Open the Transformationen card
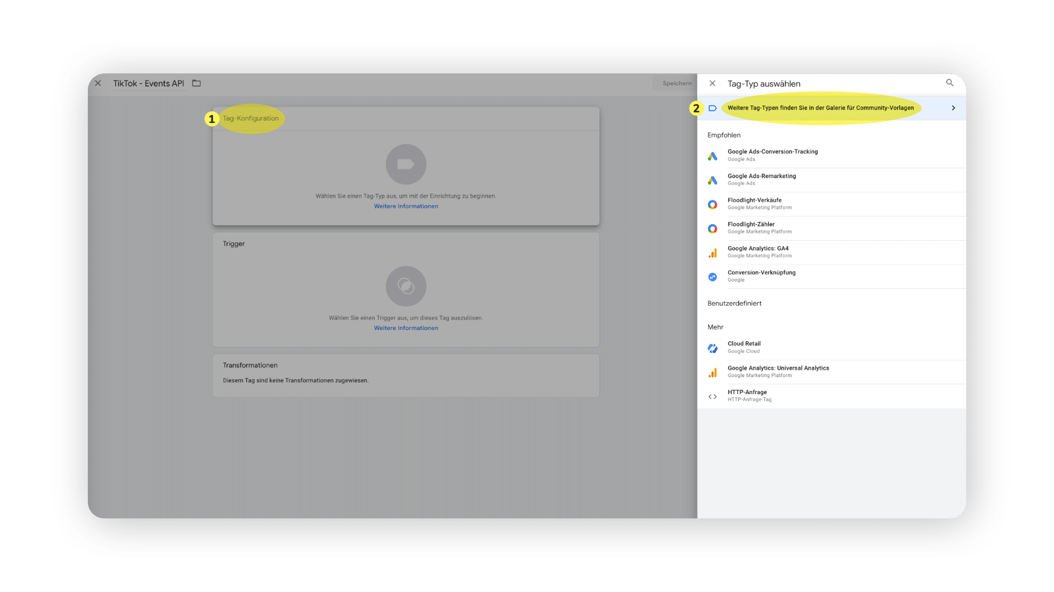This screenshot has height=592, width=1054. (x=406, y=375)
